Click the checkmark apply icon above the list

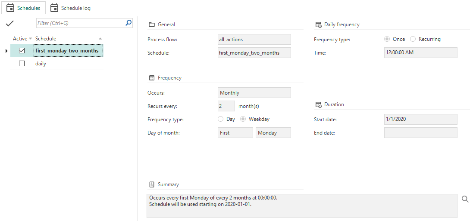pos(9,23)
